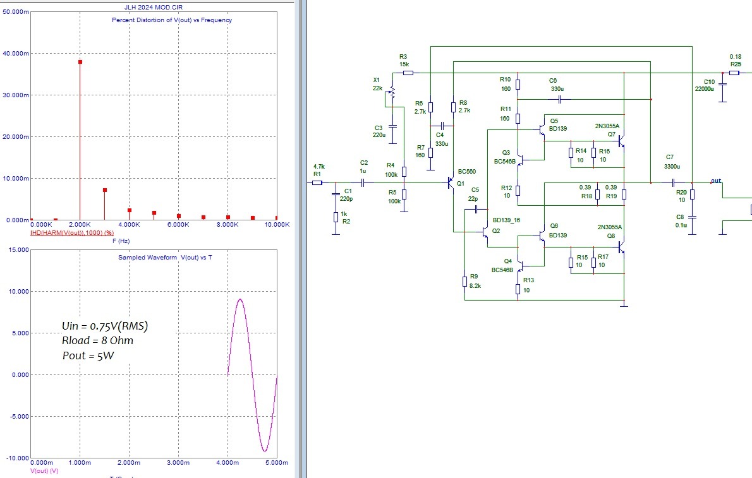Image resolution: width=752 pixels, height=478 pixels.
Task: Select the R5 100k resistor symbol
Action: tap(404, 194)
